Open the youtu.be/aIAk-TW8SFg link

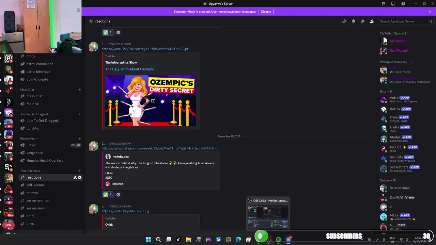click(x=125, y=211)
